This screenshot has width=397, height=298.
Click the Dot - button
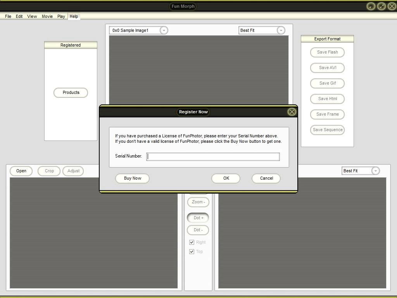[198, 230]
